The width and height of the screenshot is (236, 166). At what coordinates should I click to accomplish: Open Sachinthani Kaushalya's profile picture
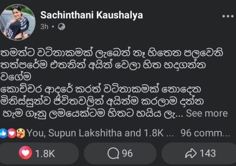point(20,22)
